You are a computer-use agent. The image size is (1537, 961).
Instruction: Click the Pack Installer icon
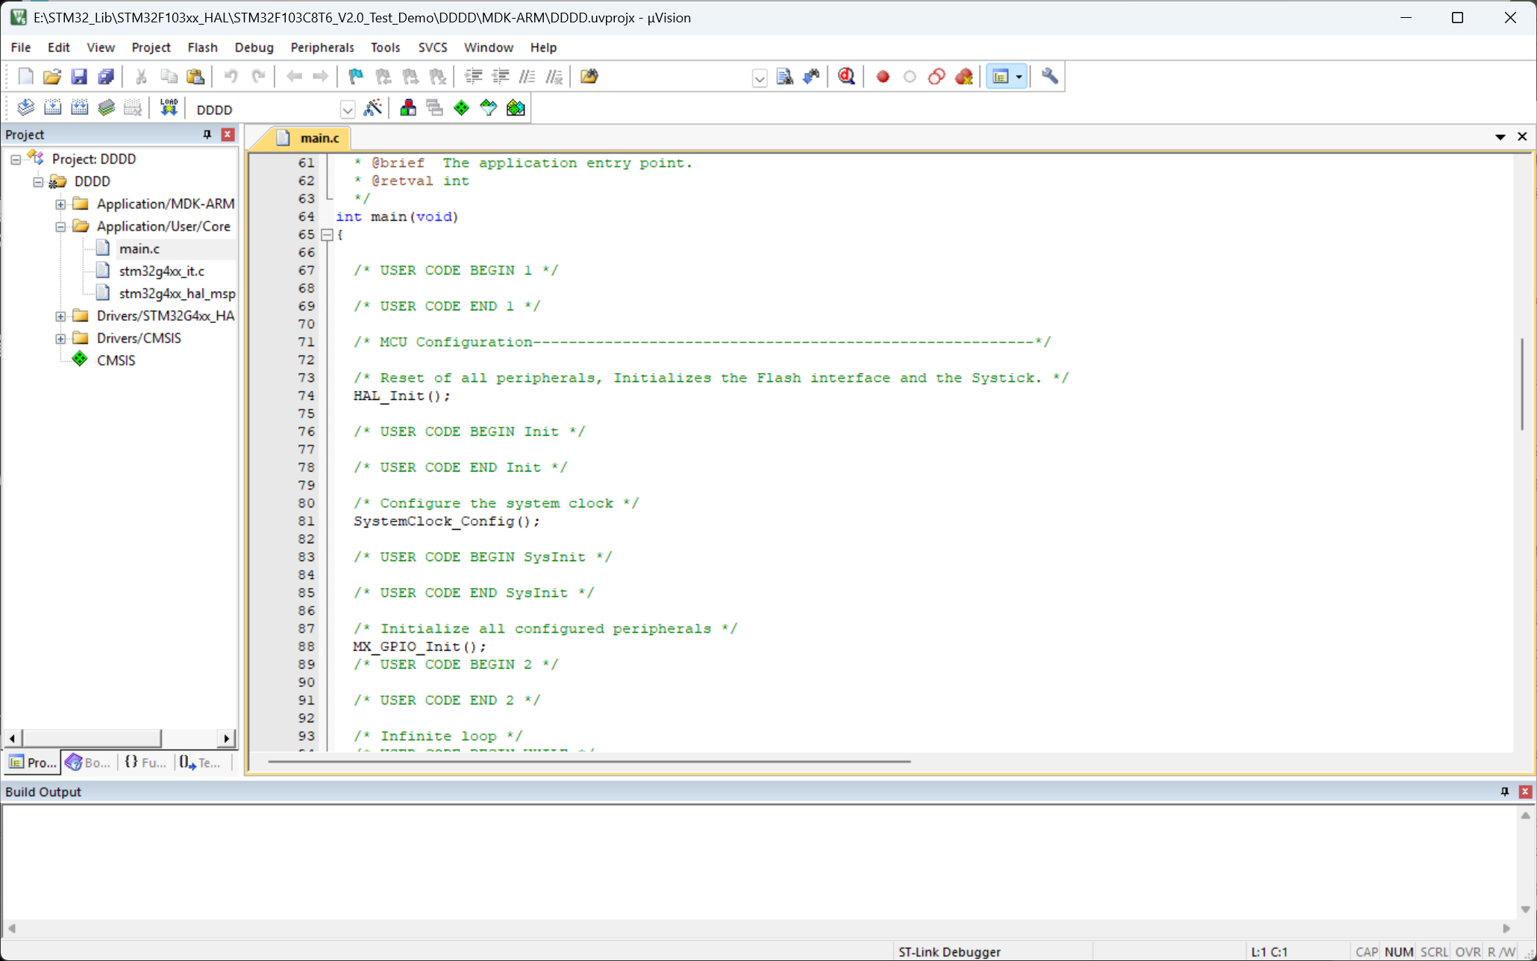click(516, 108)
